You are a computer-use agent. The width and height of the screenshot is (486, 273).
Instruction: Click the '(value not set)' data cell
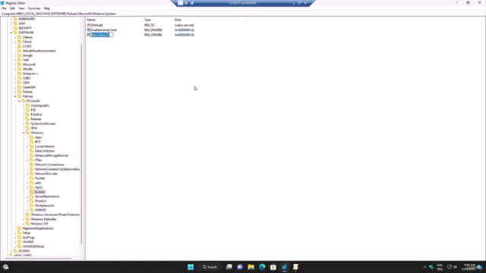coord(184,25)
